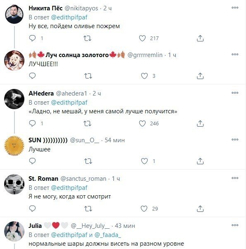Screen dimensions: 246x249
Task: Open more options on St. Roman's tweet
Action: 235,178
